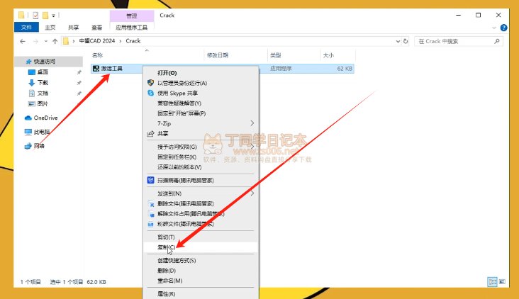This screenshot has width=519, height=299.
Task: Click the search magnifier icon
Action: 497,41
